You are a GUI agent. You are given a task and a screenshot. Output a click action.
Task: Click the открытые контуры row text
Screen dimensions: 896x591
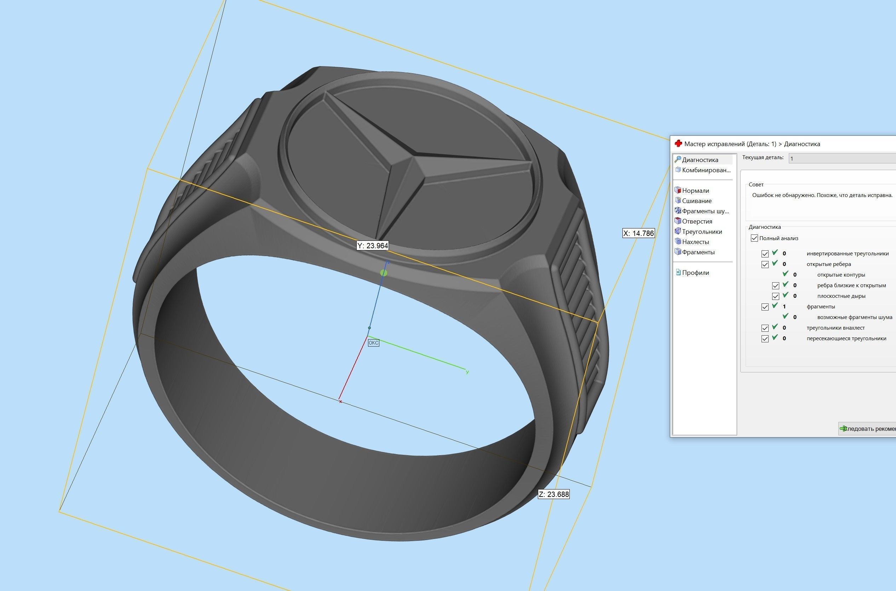(841, 275)
